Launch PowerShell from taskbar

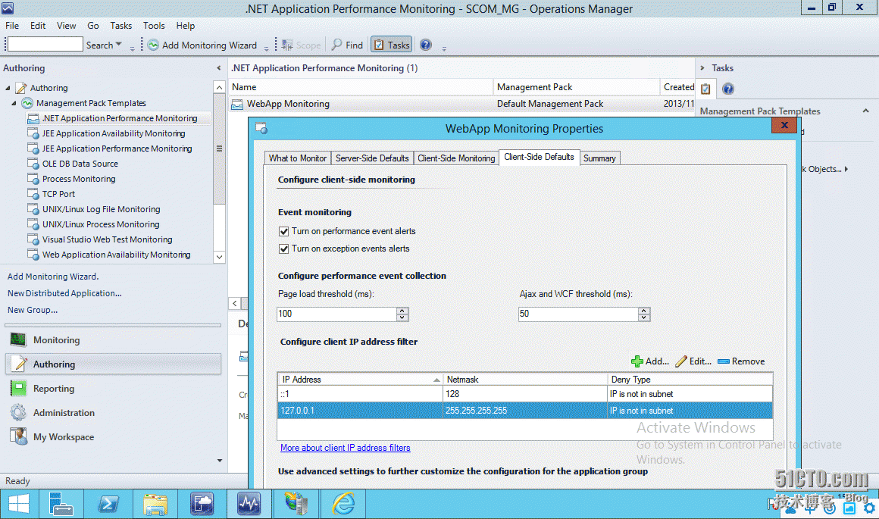click(108, 503)
